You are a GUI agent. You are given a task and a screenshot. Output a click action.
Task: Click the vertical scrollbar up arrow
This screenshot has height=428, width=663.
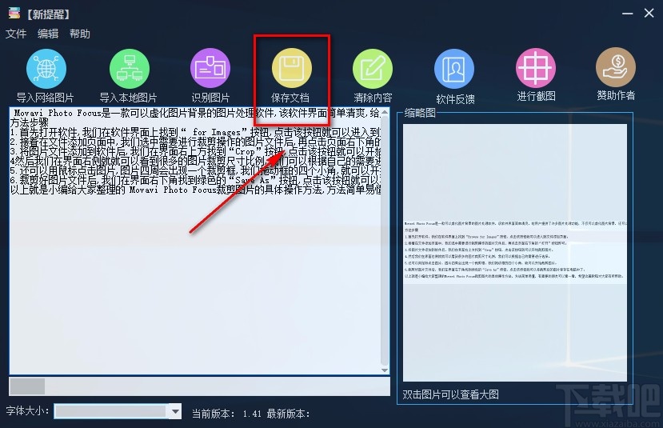385,113
